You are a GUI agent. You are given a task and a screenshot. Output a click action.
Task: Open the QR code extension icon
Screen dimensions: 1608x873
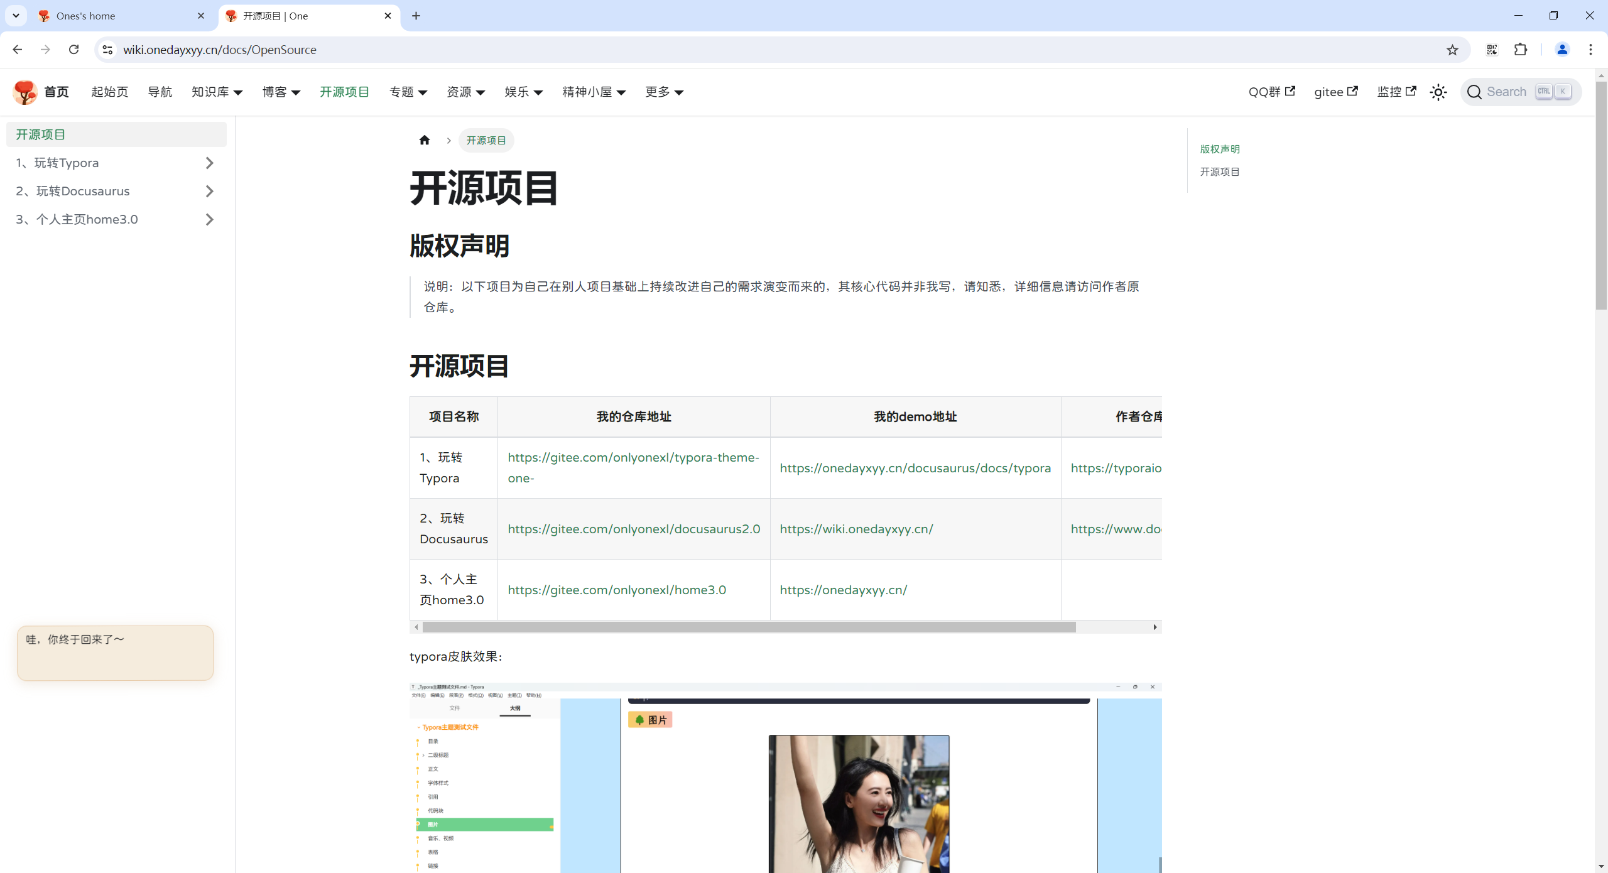1492,50
